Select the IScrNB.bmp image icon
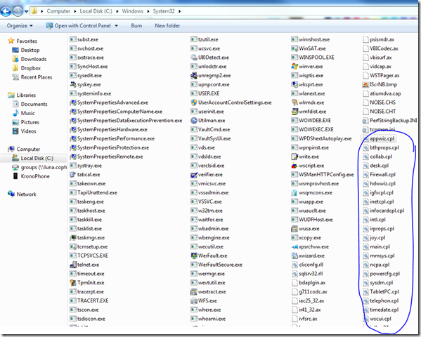The image size is (421, 337). coord(365,84)
